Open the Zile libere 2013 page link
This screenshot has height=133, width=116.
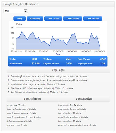pyautogui.click(x=36, y=88)
